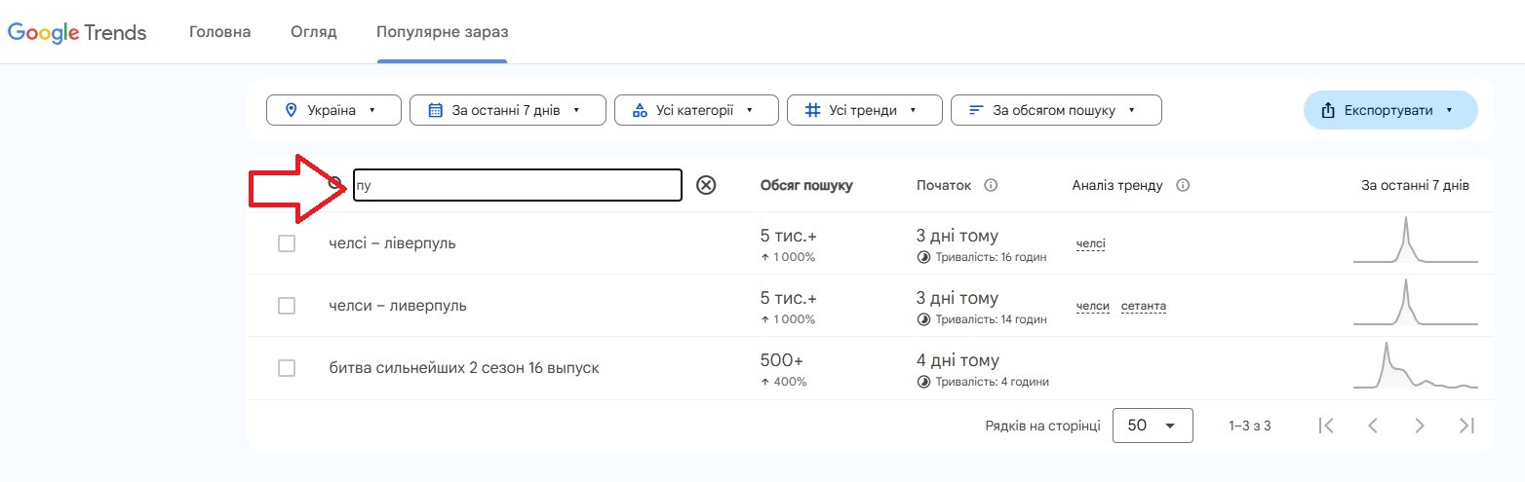Open the Україна location dropdown

(x=333, y=110)
